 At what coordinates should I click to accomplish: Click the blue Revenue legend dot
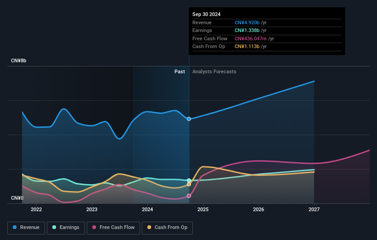[x=15, y=227]
